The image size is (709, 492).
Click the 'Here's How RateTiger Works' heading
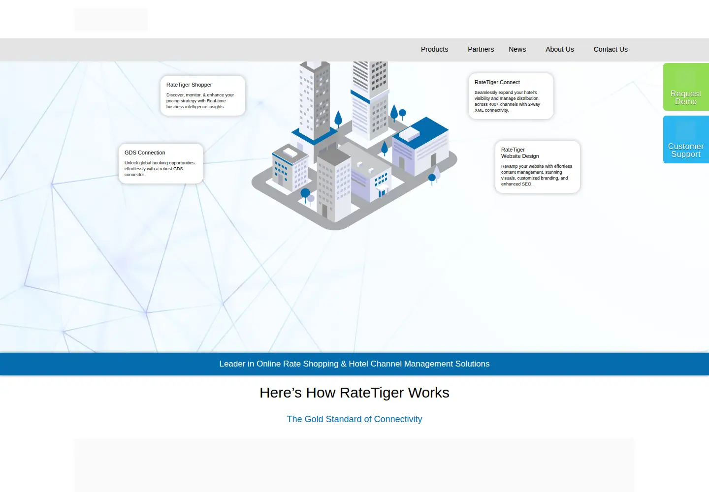pyautogui.click(x=354, y=393)
